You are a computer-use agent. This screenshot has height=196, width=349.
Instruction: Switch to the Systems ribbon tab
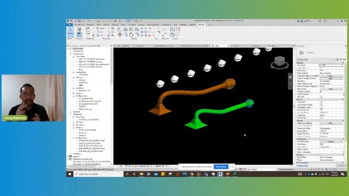(115, 24)
